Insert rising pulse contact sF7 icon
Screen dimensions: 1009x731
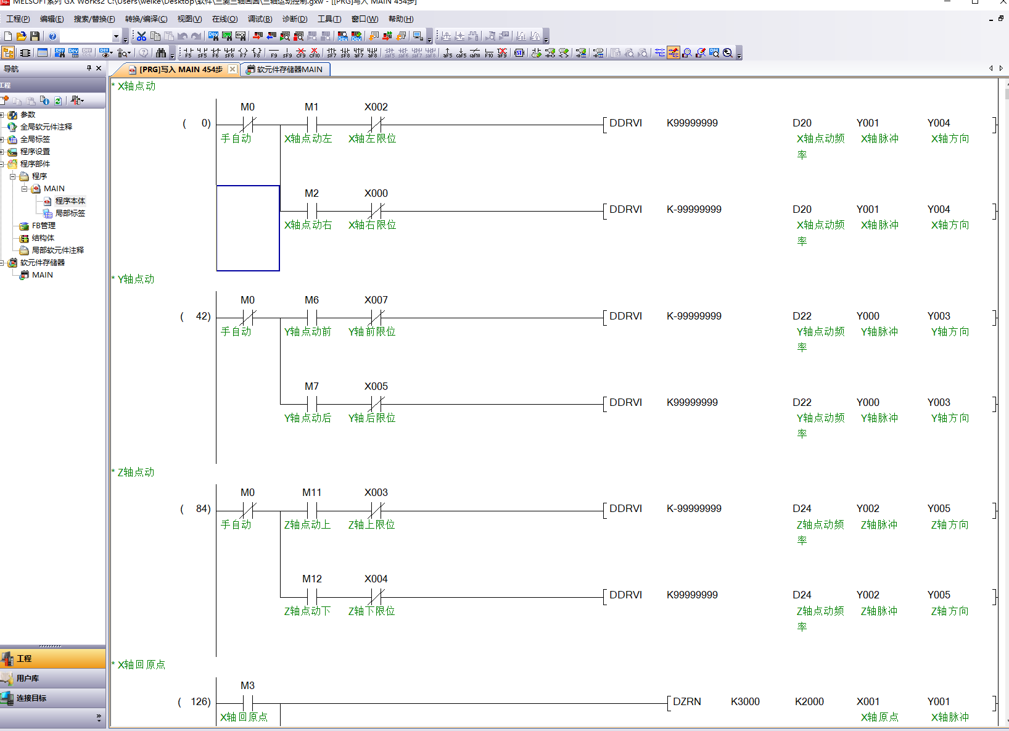[332, 53]
